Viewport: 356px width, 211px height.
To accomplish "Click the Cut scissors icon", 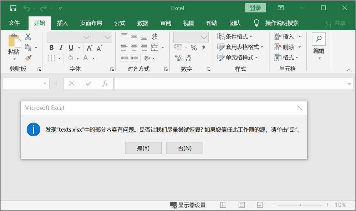I will pyautogui.click(x=28, y=36).
